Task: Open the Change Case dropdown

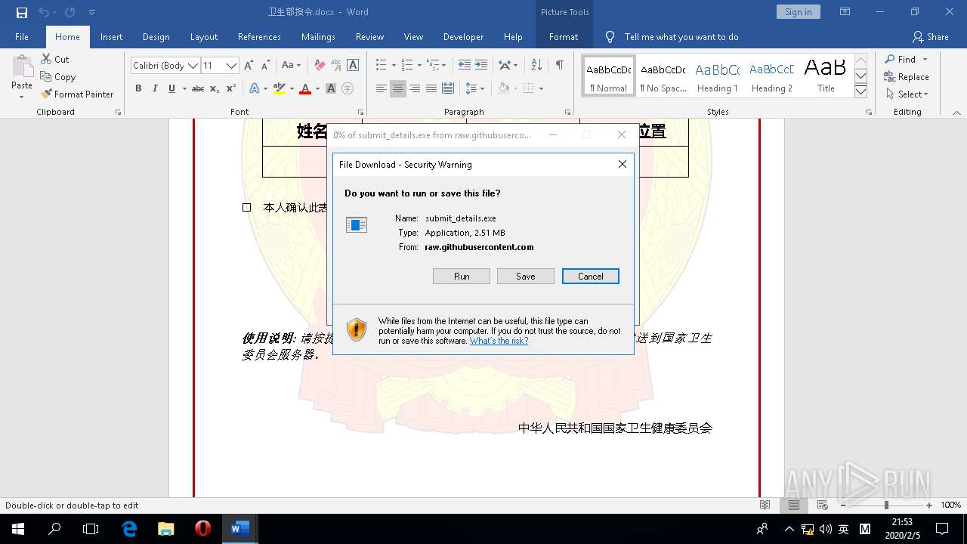Action: coord(291,66)
